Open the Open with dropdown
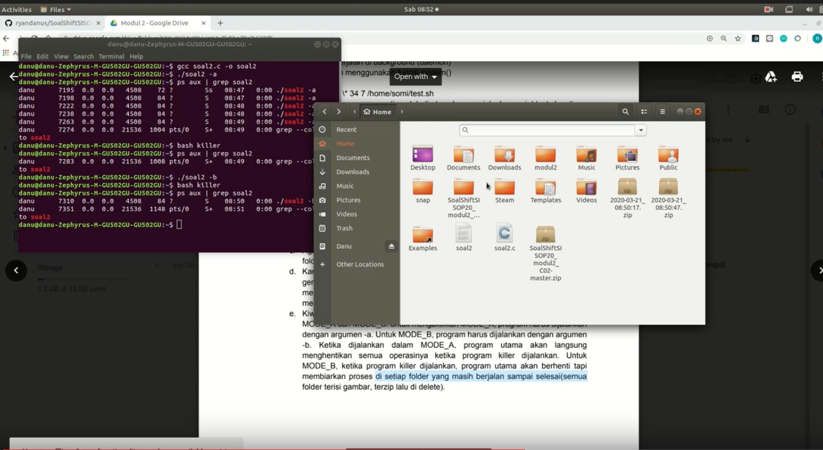Image resolution: width=823 pixels, height=450 pixels. pyautogui.click(x=415, y=76)
